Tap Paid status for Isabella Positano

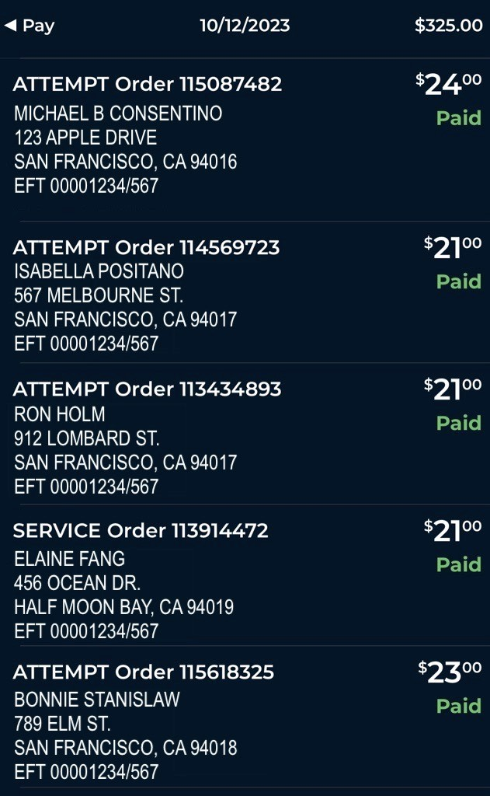click(458, 281)
